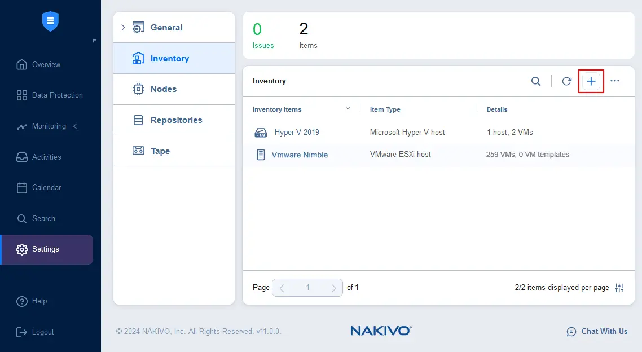Add a new inventory item

pos(591,81)
